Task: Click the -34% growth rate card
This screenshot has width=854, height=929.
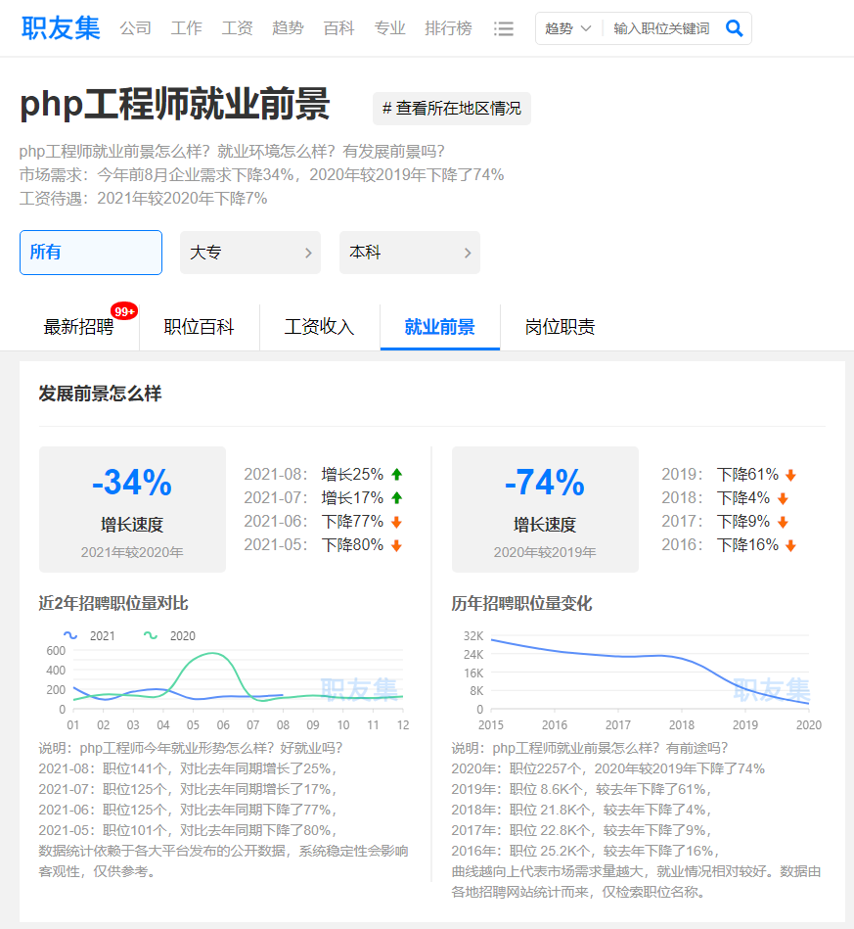Action: (x=132, y=509)
